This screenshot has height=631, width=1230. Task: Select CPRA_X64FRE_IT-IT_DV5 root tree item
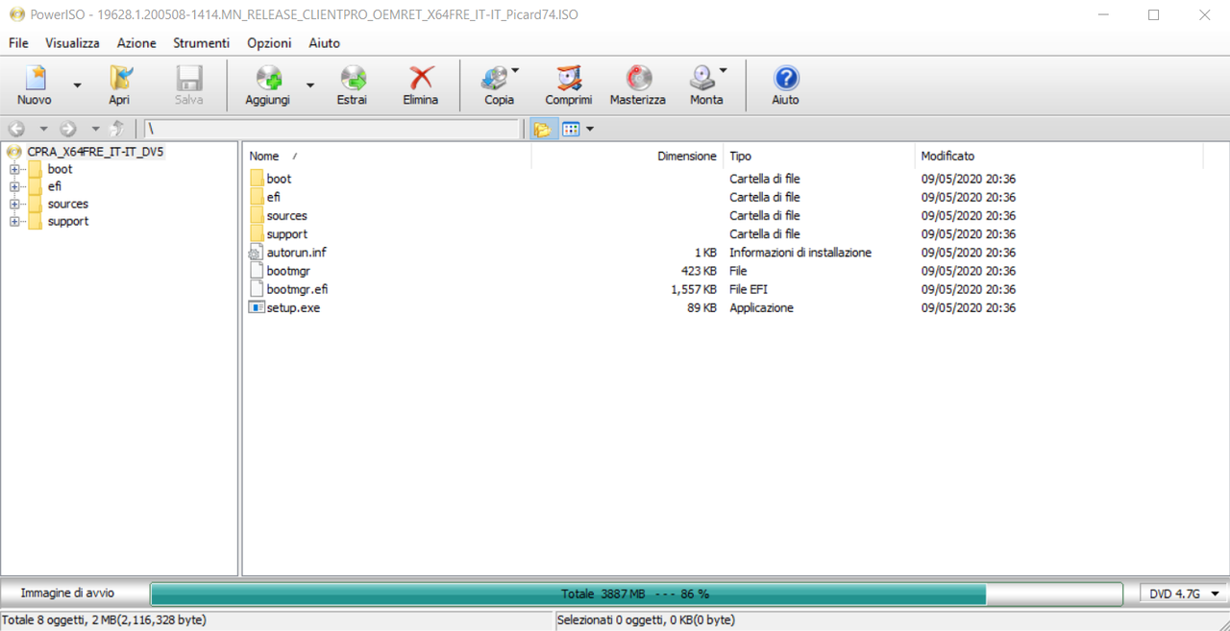click(95, 152)
